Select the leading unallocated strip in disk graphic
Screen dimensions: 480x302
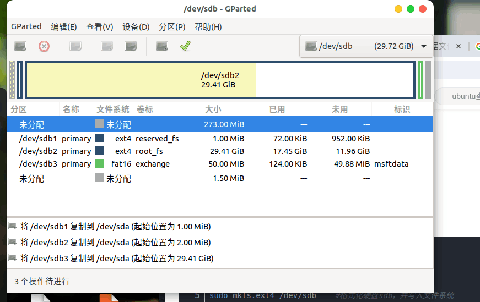(12, 80)
